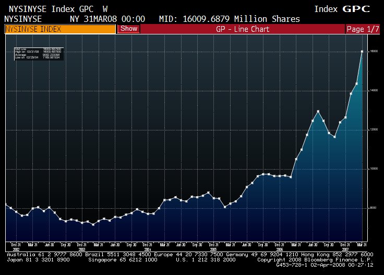The height and width of the screenshot is (275, 384).
Task: Click the Page 1/7 indicator
Action: pyautogui.click(x=363, y=29)
